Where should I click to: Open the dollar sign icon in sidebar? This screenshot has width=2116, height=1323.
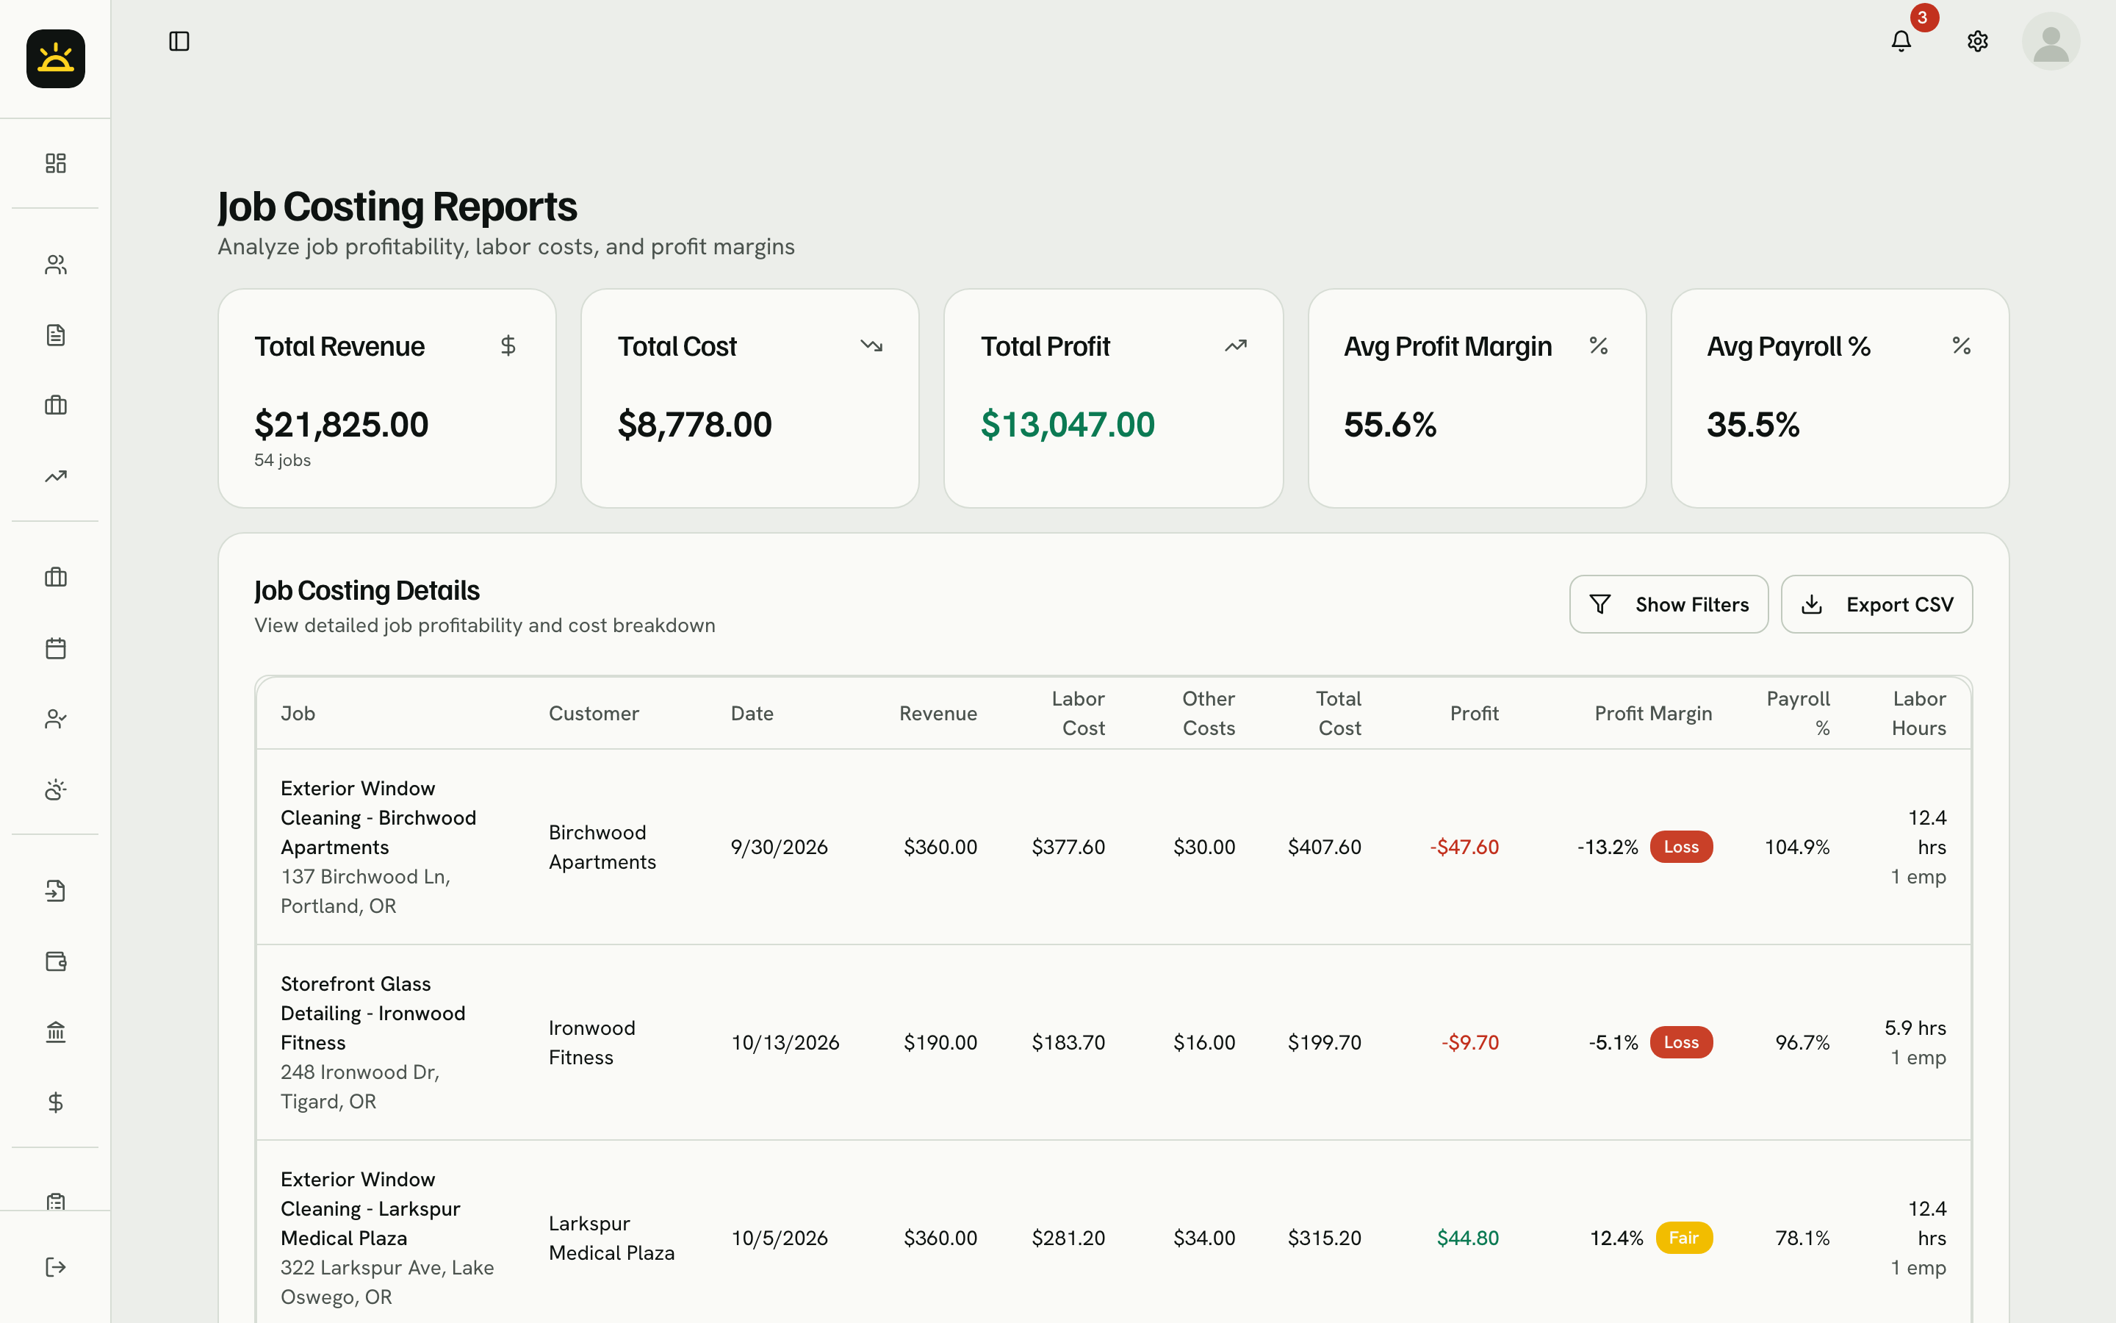point(55,1102)
